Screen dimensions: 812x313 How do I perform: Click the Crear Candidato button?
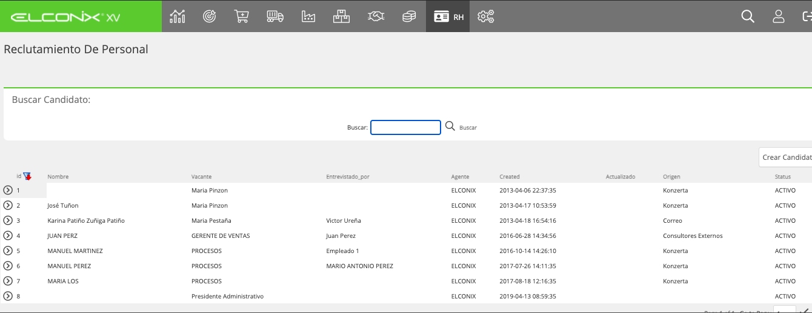(x=785, y=157)
